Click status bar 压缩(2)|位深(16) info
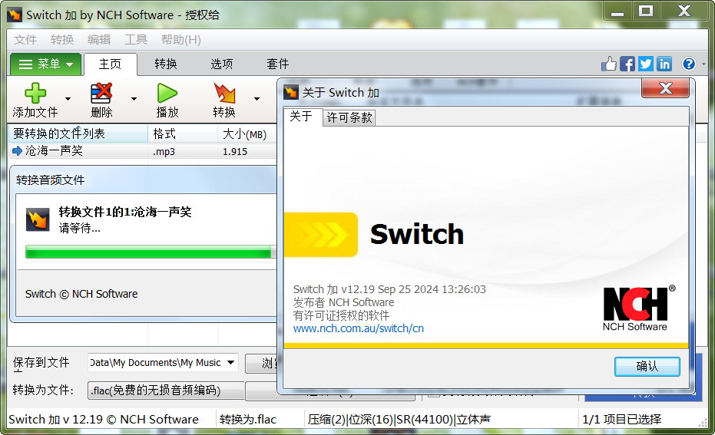The height and width of the screenshot is (435, 715). tap(399, 419)
